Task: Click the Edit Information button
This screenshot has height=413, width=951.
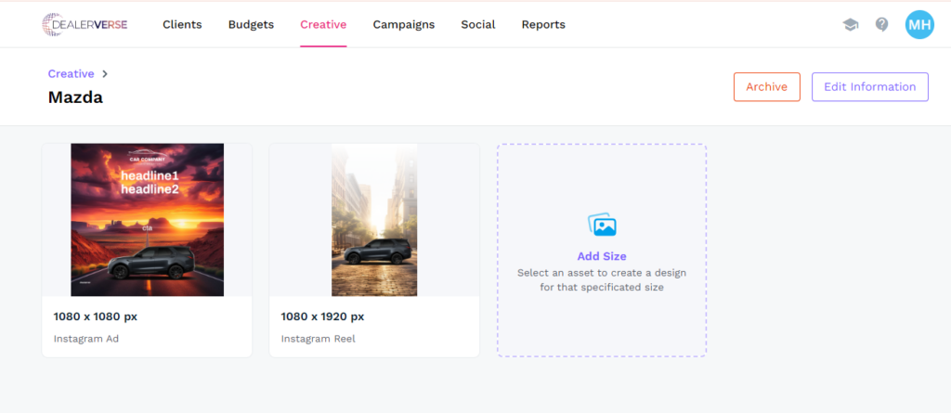Action: pos(869,87)
